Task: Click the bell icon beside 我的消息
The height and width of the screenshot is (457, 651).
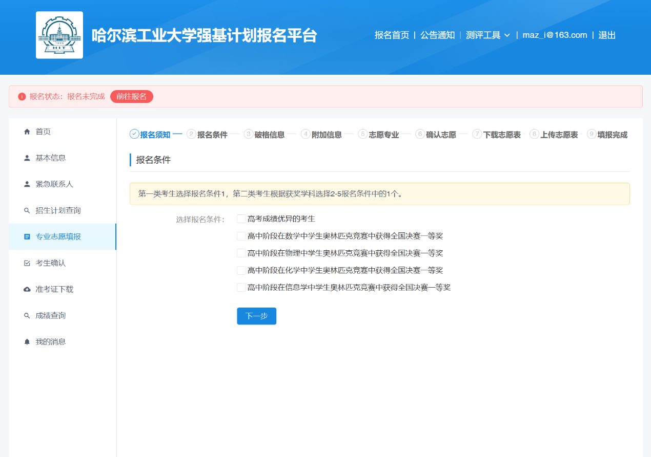Action: click(27, 342)
